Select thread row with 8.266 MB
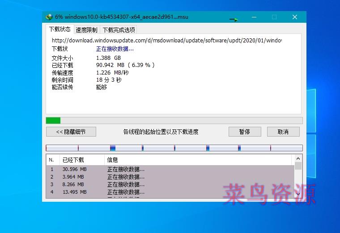This screenshot has width=340, height=233. click(x=170, y=184)
